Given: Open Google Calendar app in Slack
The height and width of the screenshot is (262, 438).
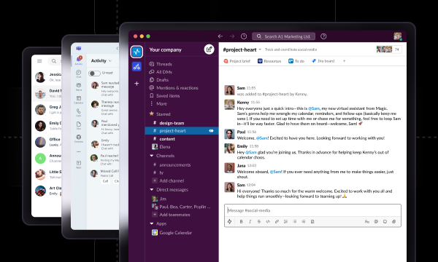Looking at the screenshot, I should [x=172, y=232].
